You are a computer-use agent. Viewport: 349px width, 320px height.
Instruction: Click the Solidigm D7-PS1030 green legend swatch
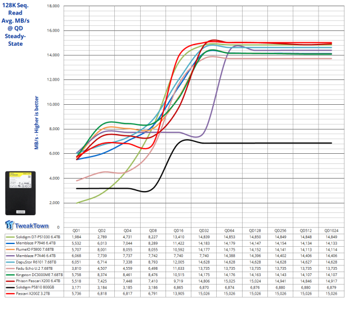click(10, 237)
